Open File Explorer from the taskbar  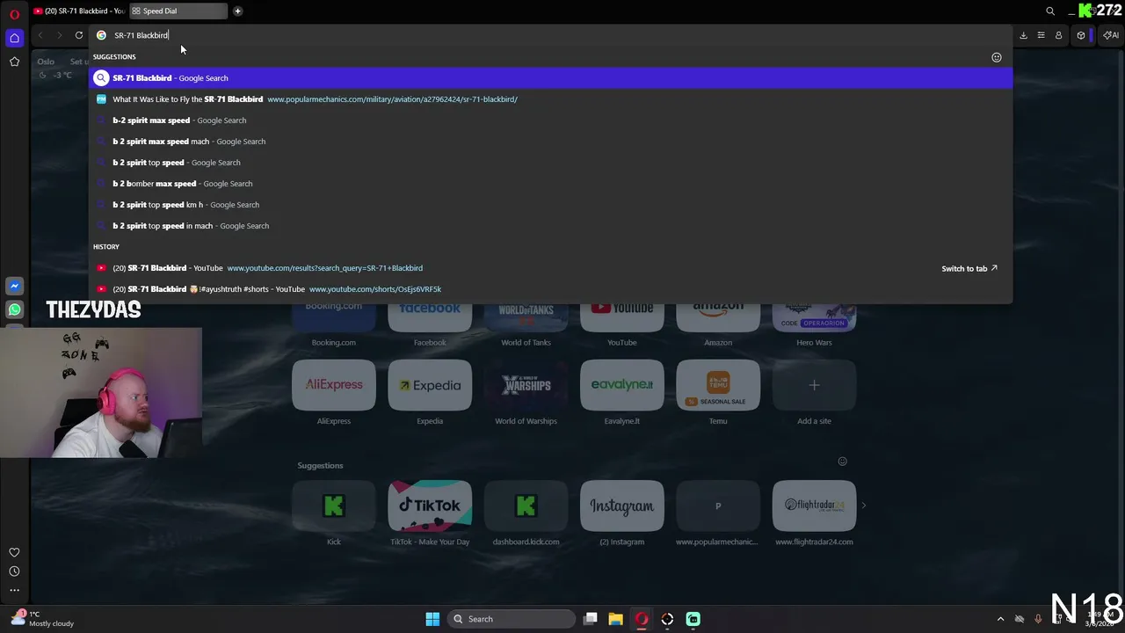pyautogui.click(x=615, y=619)
